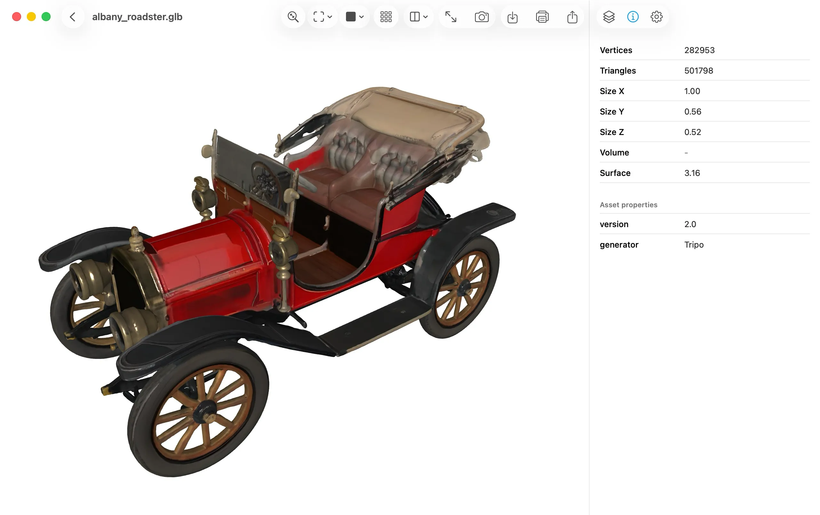Screen dimensions: 820x515
Task: Open the selection frame dropdown arrow
Action: click(330, 17)
